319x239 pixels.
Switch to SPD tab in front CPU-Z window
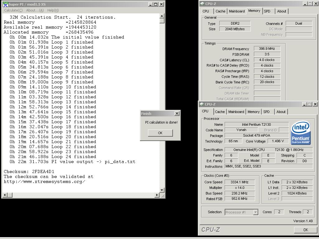[267, 112]
